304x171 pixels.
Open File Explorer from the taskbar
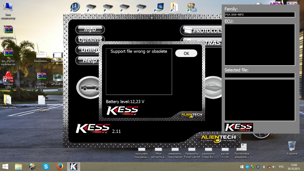(x=18, y=166)
